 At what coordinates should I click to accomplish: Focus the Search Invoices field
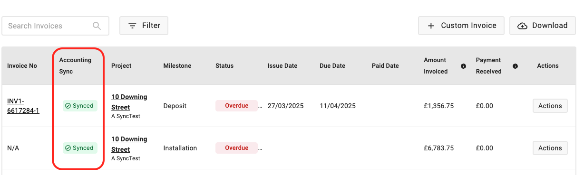pos(56,26)
